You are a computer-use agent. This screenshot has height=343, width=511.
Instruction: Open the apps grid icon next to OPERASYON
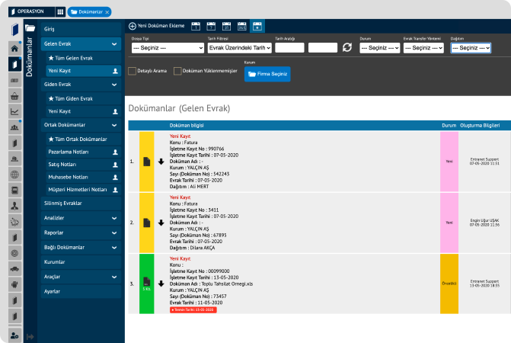[x=60, y=12]
